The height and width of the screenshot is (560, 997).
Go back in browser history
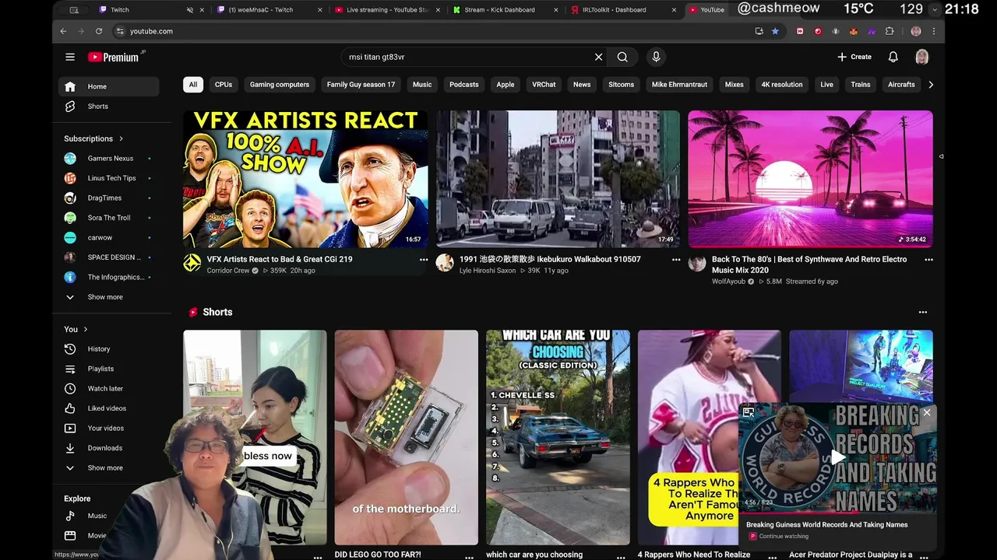coord(64,31)
